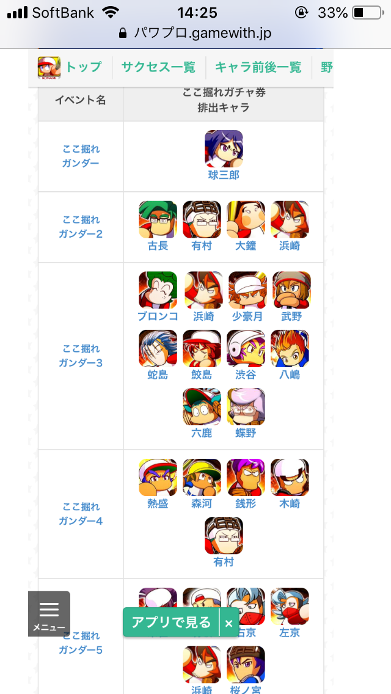The height and width of the screenshot is (694, 391).
Task: Open the 少豪月 character icon
Action: point(247,290)
